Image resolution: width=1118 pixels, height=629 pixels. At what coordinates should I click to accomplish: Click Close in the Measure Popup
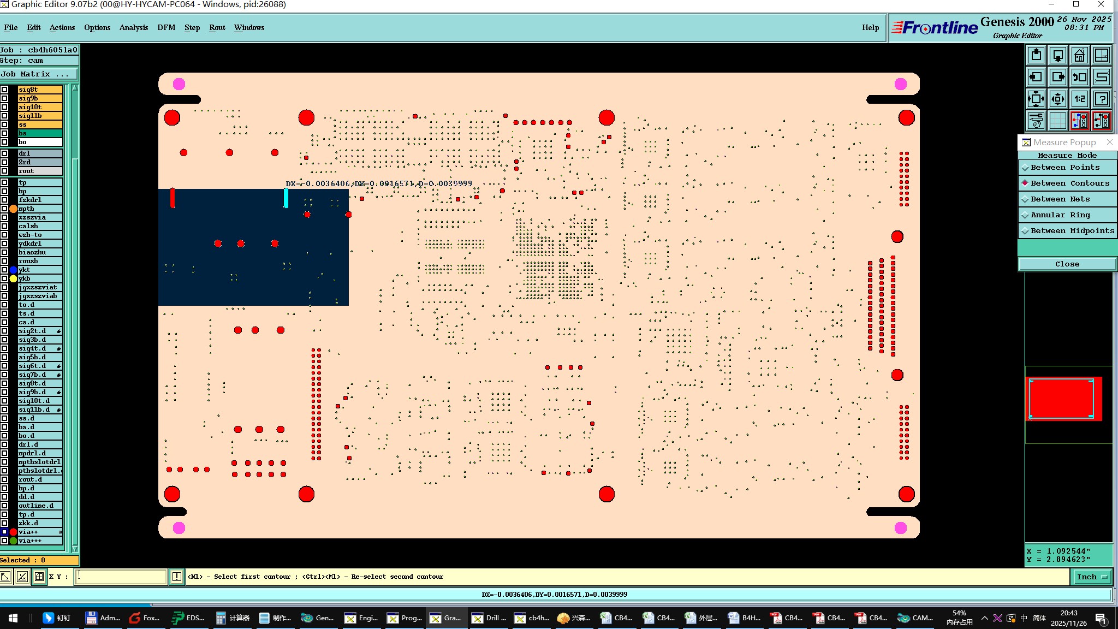1067,264
